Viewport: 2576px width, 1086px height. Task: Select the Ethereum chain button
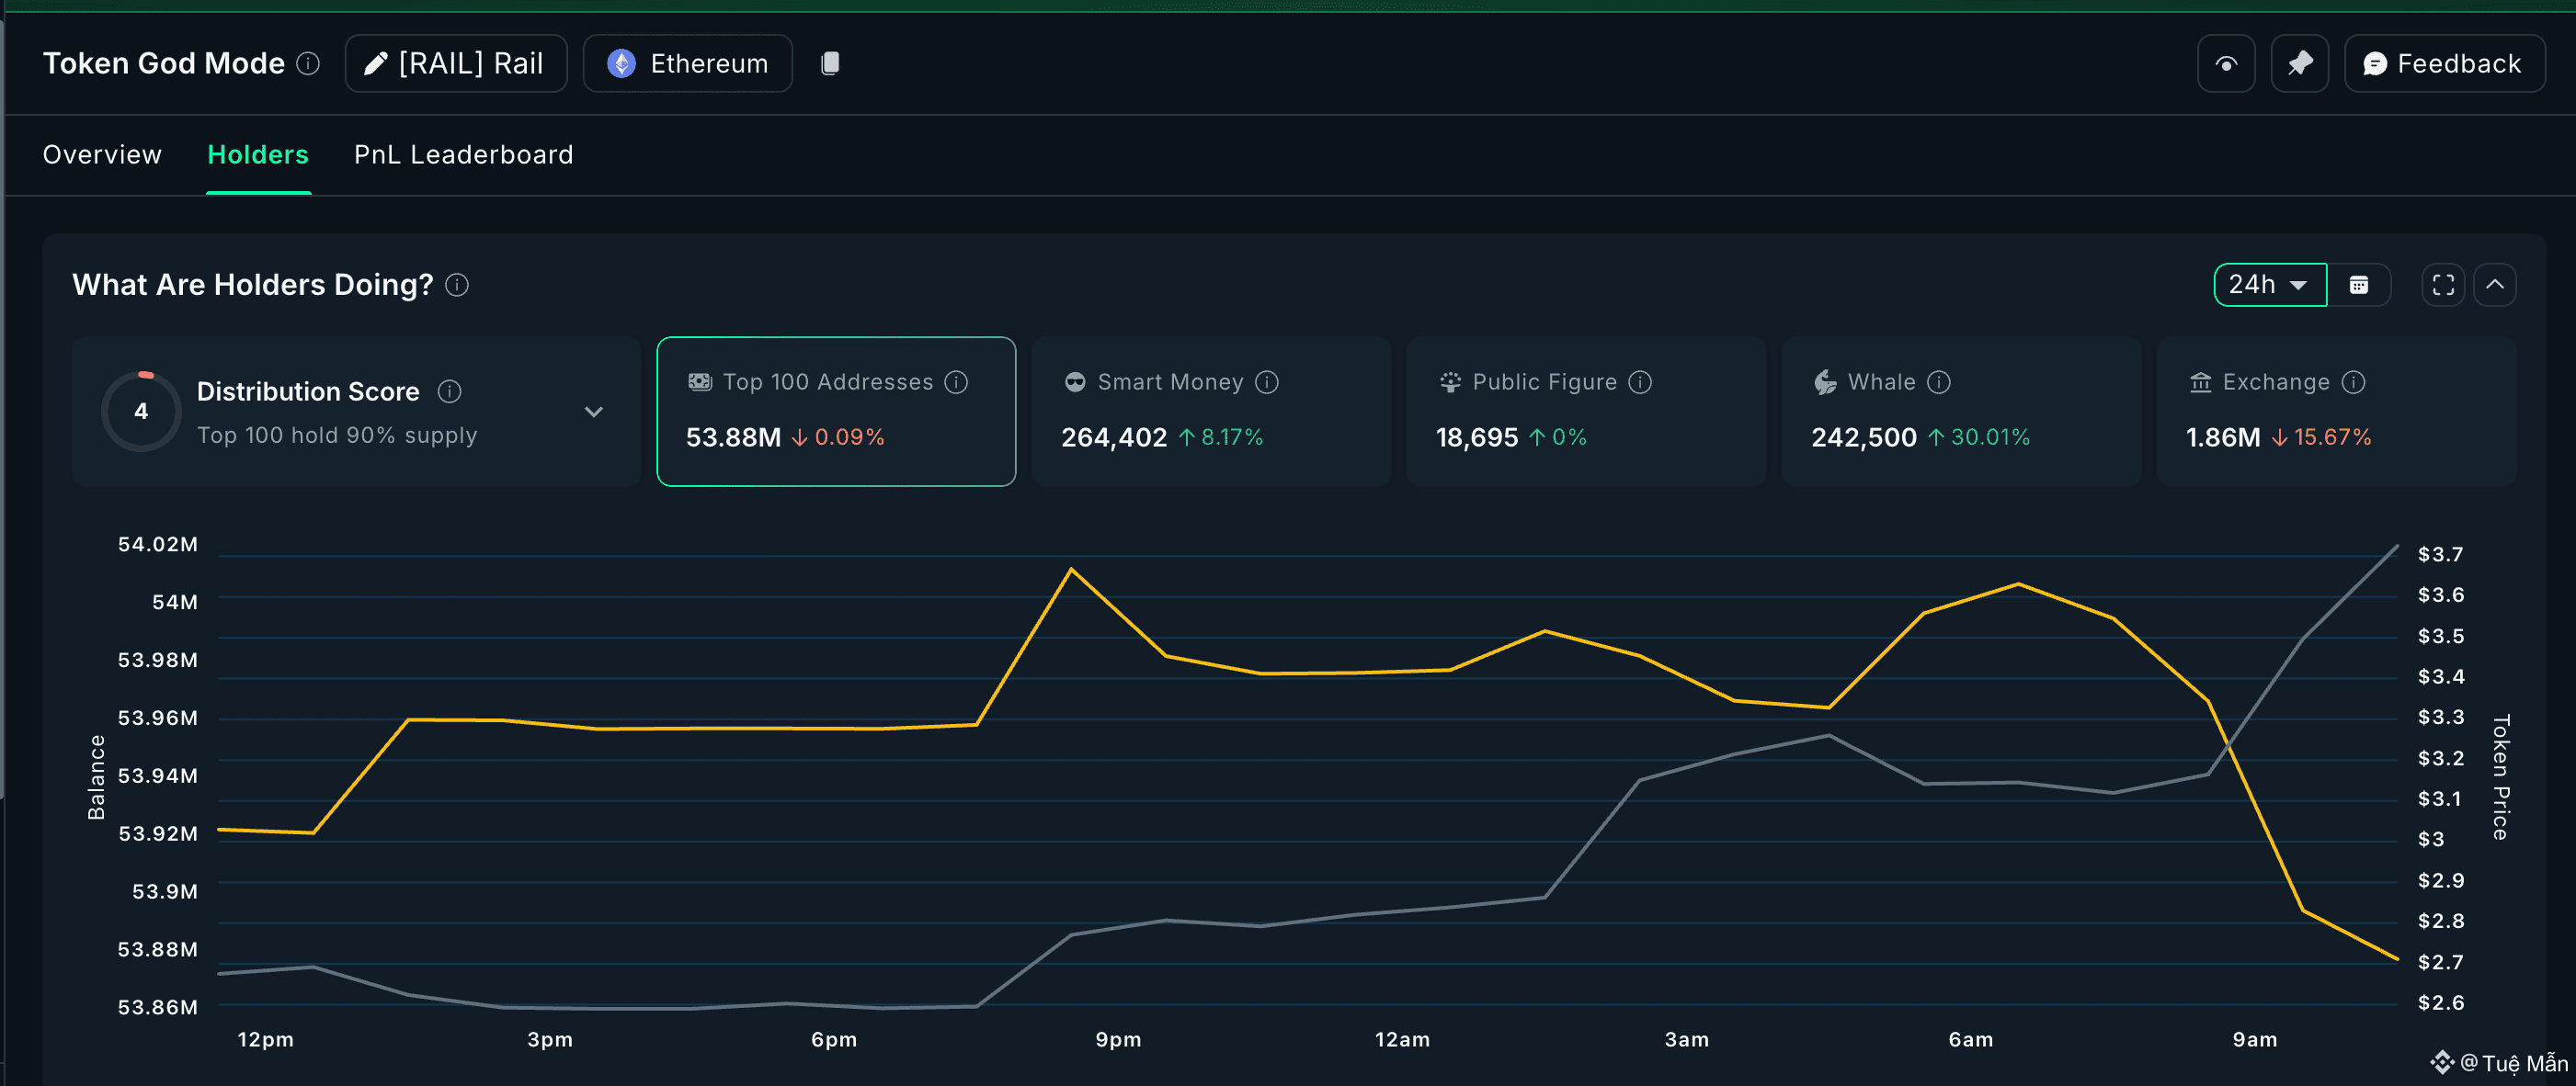coord(688,63)
